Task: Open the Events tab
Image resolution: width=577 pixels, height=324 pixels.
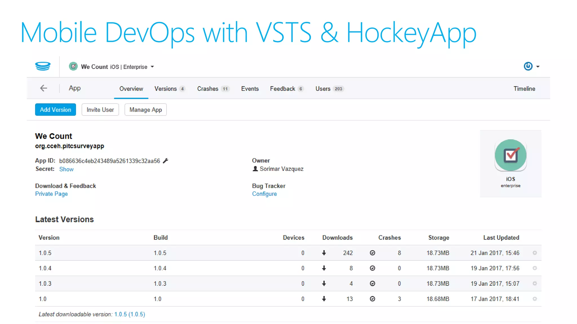Action: [250, 89]
